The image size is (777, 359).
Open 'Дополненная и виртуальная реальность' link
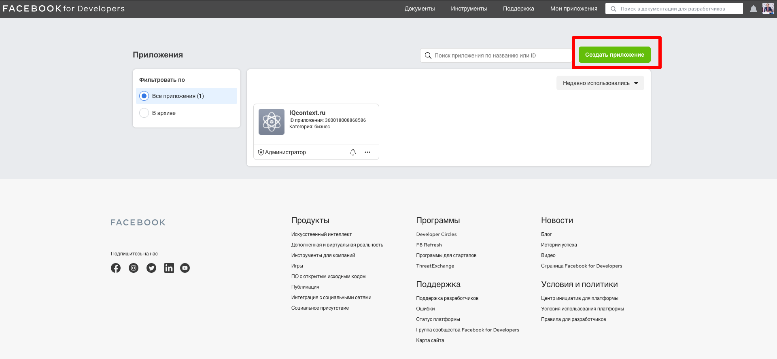point(337,245)
